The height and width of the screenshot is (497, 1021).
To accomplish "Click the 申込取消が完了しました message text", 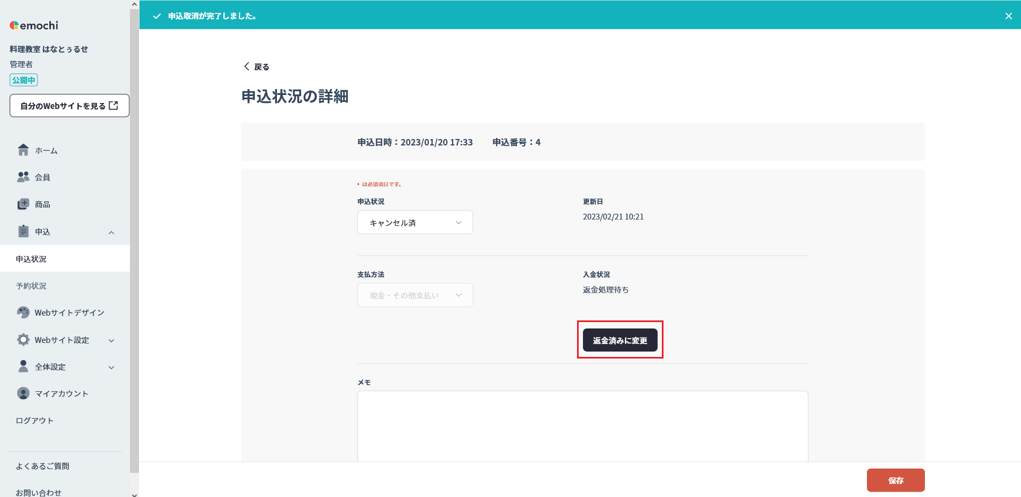I will point(212,16).
